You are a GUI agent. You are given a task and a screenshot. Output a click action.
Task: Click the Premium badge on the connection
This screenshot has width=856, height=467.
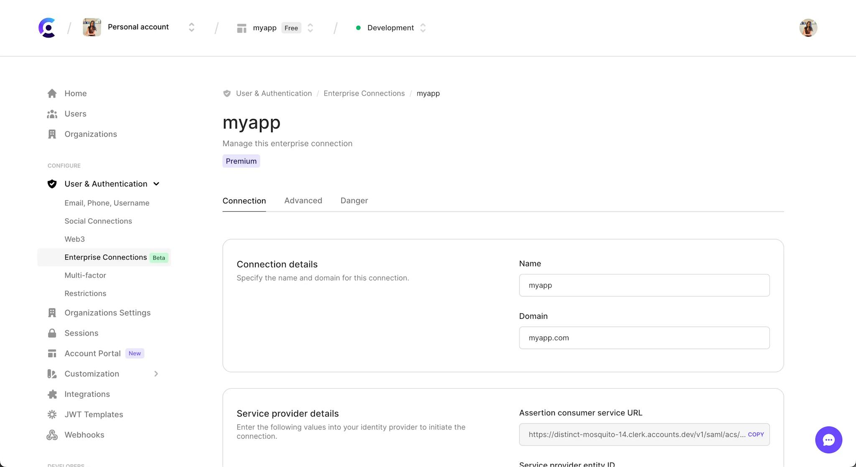[x=241, y=161]
